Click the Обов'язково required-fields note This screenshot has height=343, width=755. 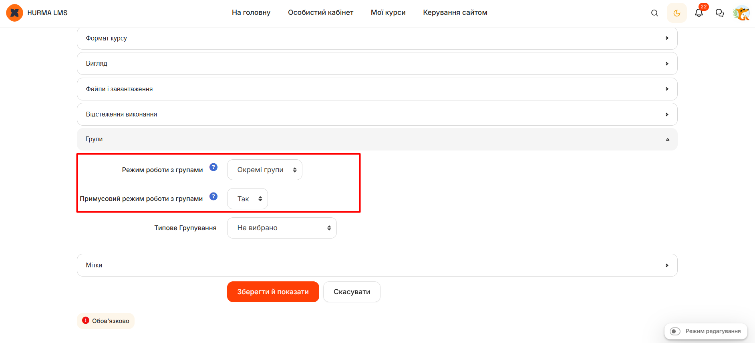(106, 321)
